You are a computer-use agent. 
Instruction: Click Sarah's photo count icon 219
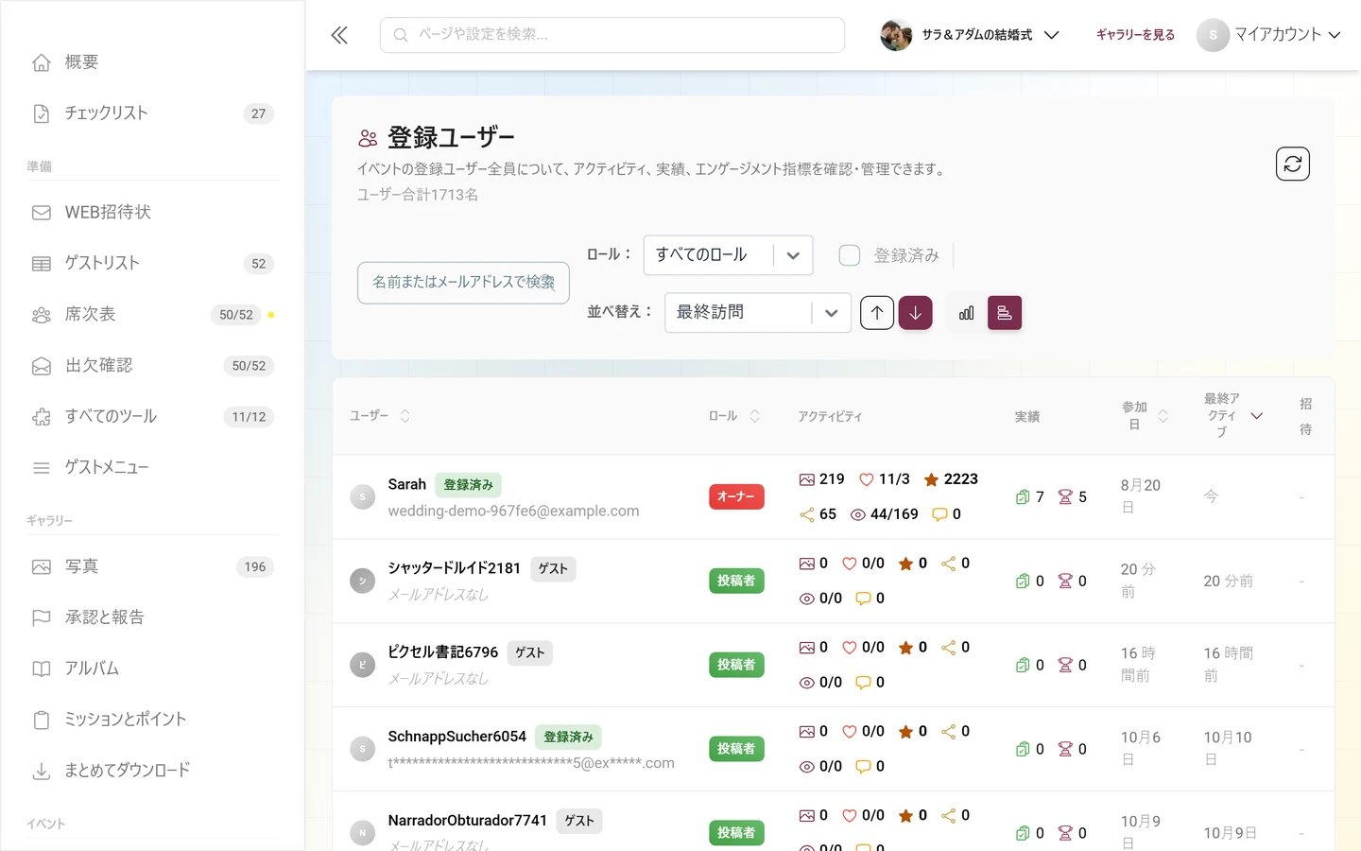pyautogui.click(x=806, y=480)
